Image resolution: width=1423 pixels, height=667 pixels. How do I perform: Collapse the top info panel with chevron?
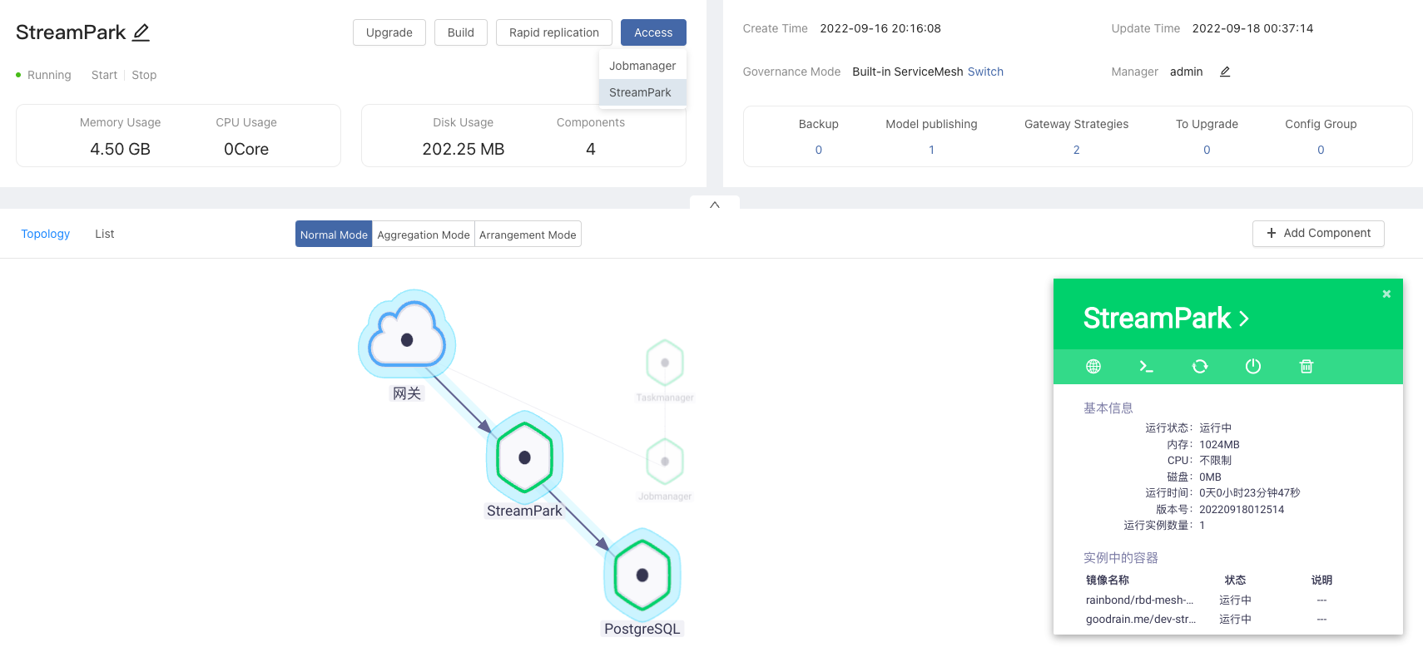click(x=714, y=205)
